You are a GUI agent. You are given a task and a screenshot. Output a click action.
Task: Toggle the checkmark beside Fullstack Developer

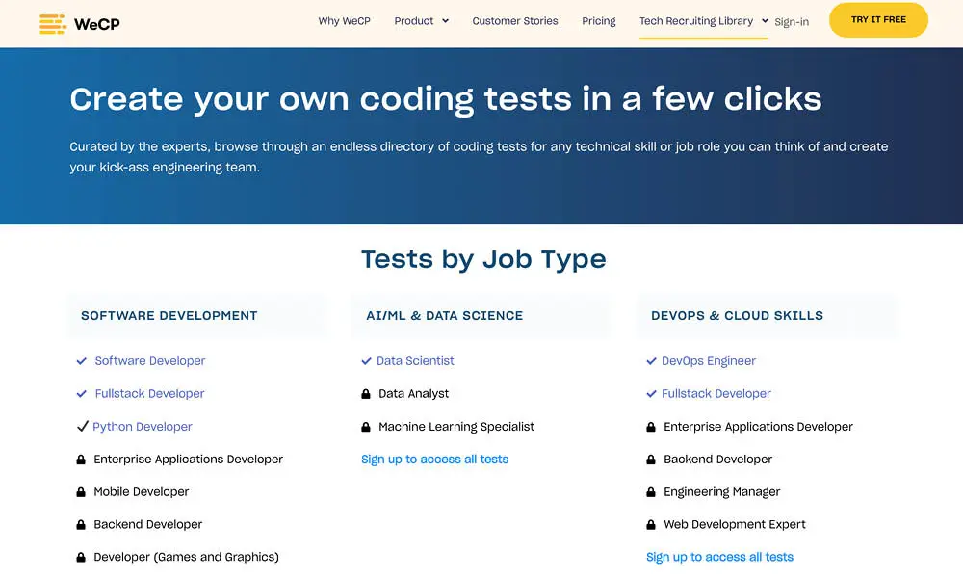coord(81,393)
